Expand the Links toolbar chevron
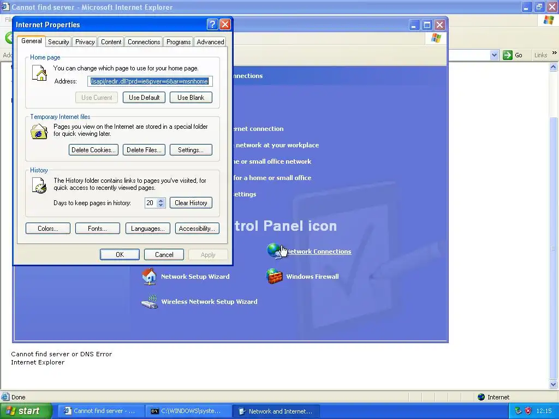The height and width of the screenshot is (419, 559). click(555, 53)
